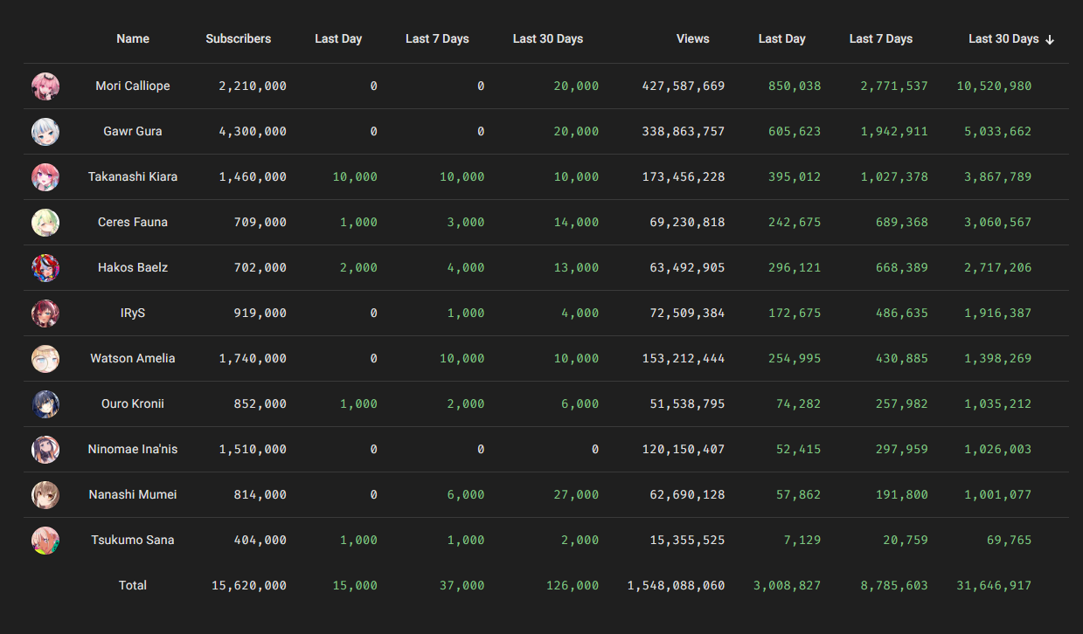Image resolution: width=1083 pixels, height=634 pixels.
Task: Select the Total row label
Action: [133, 585]
